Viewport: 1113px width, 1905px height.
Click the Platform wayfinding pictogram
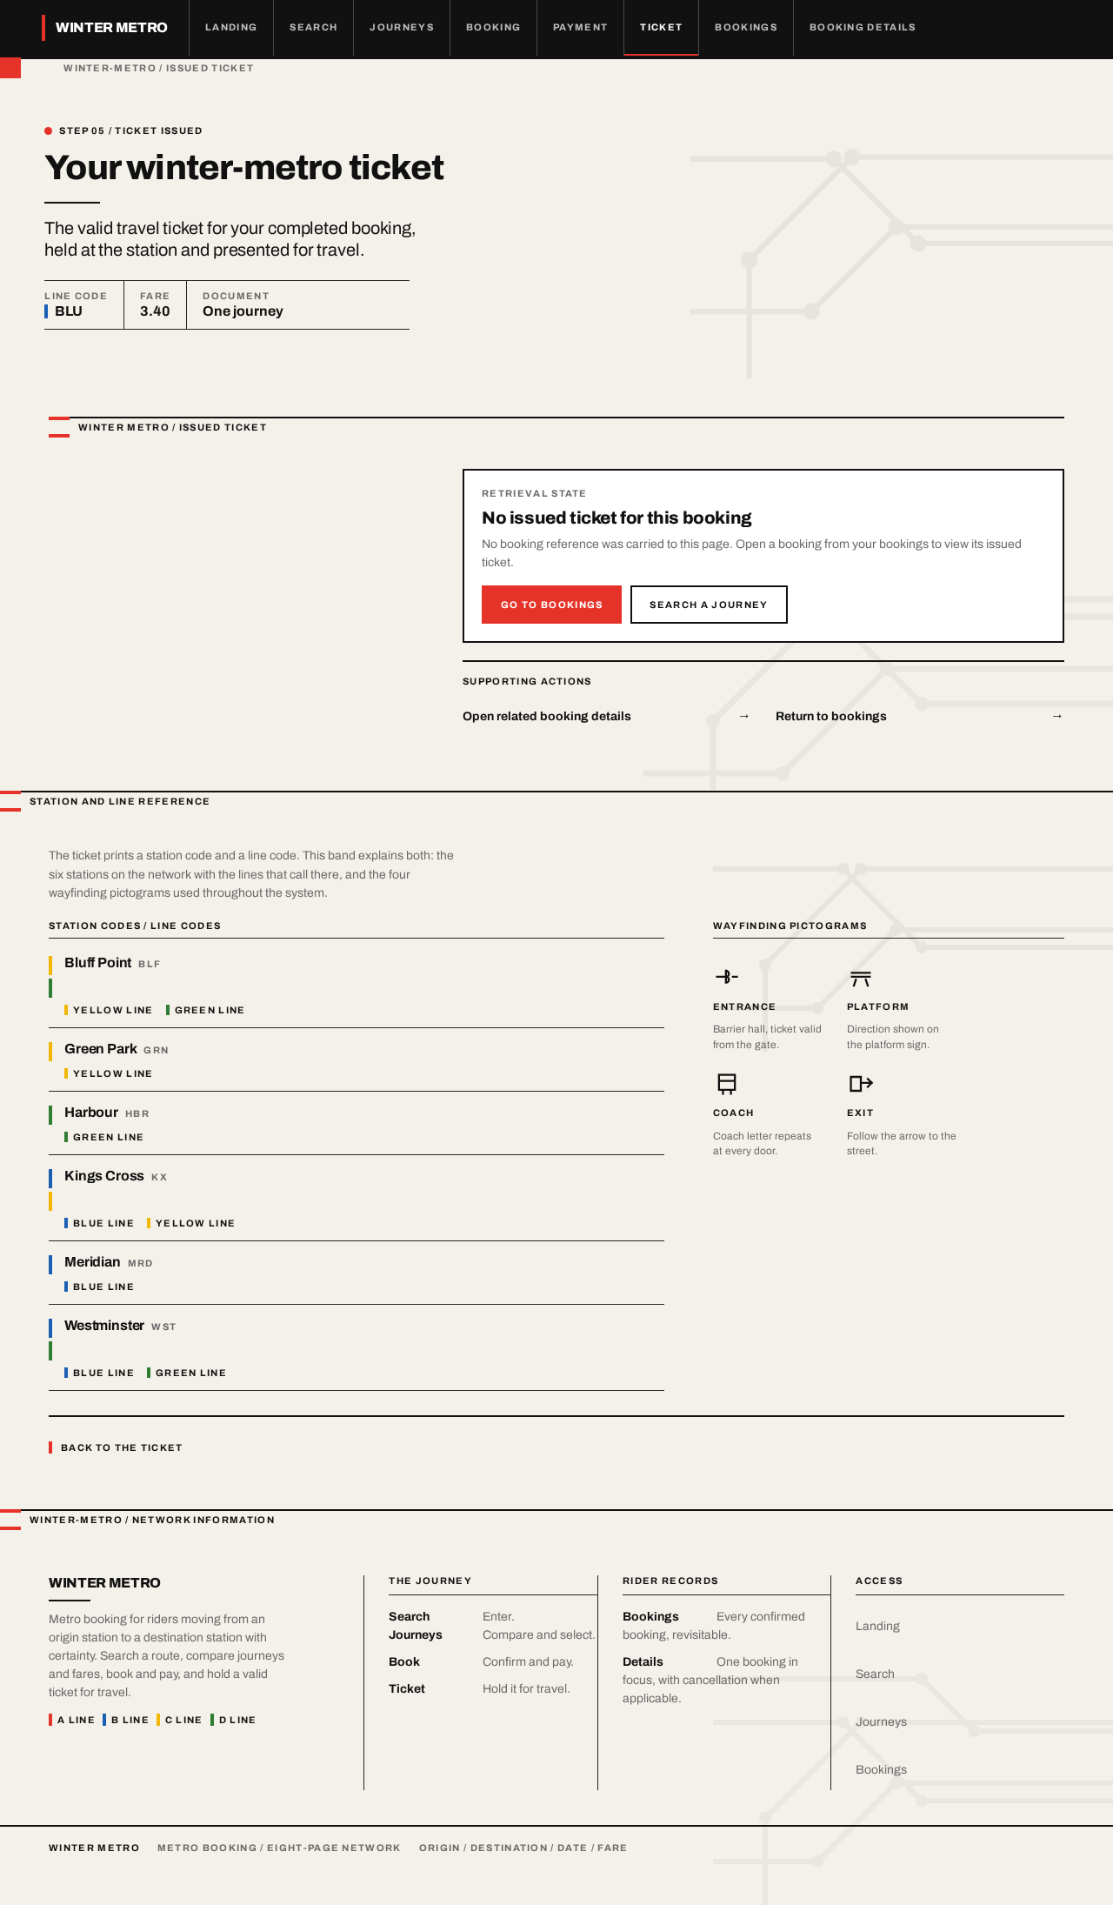861,979
